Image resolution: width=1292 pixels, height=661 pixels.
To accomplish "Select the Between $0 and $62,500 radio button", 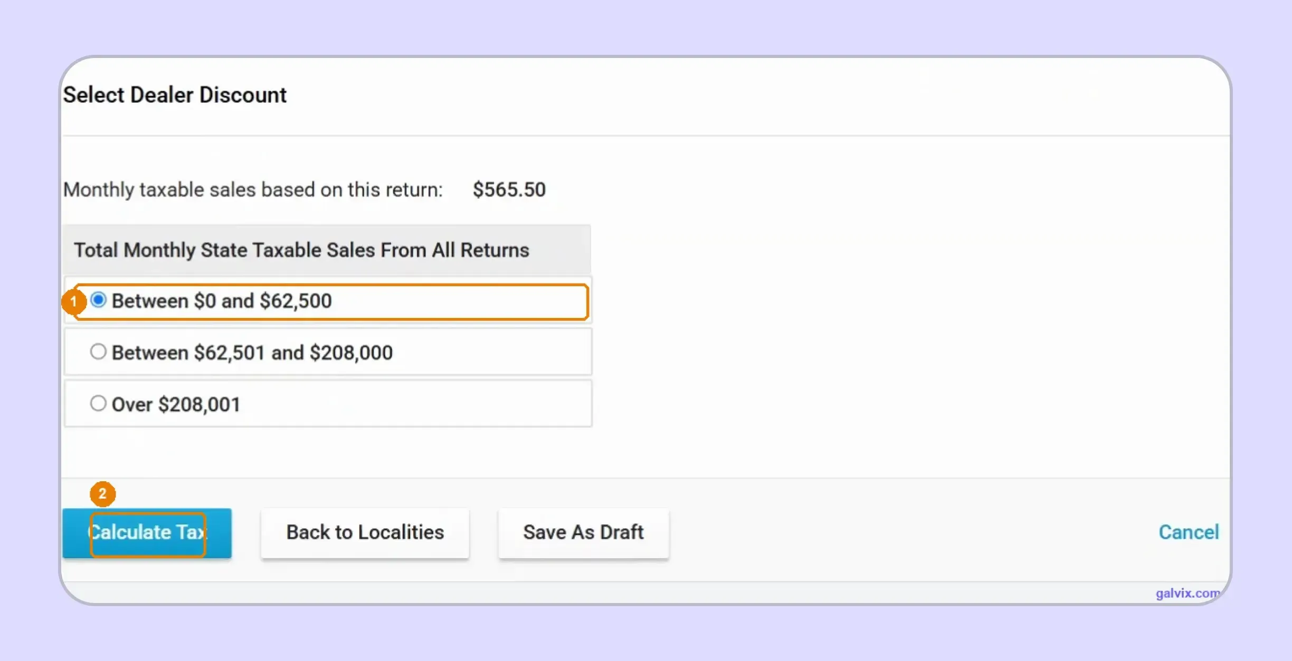I will [98, 300].
